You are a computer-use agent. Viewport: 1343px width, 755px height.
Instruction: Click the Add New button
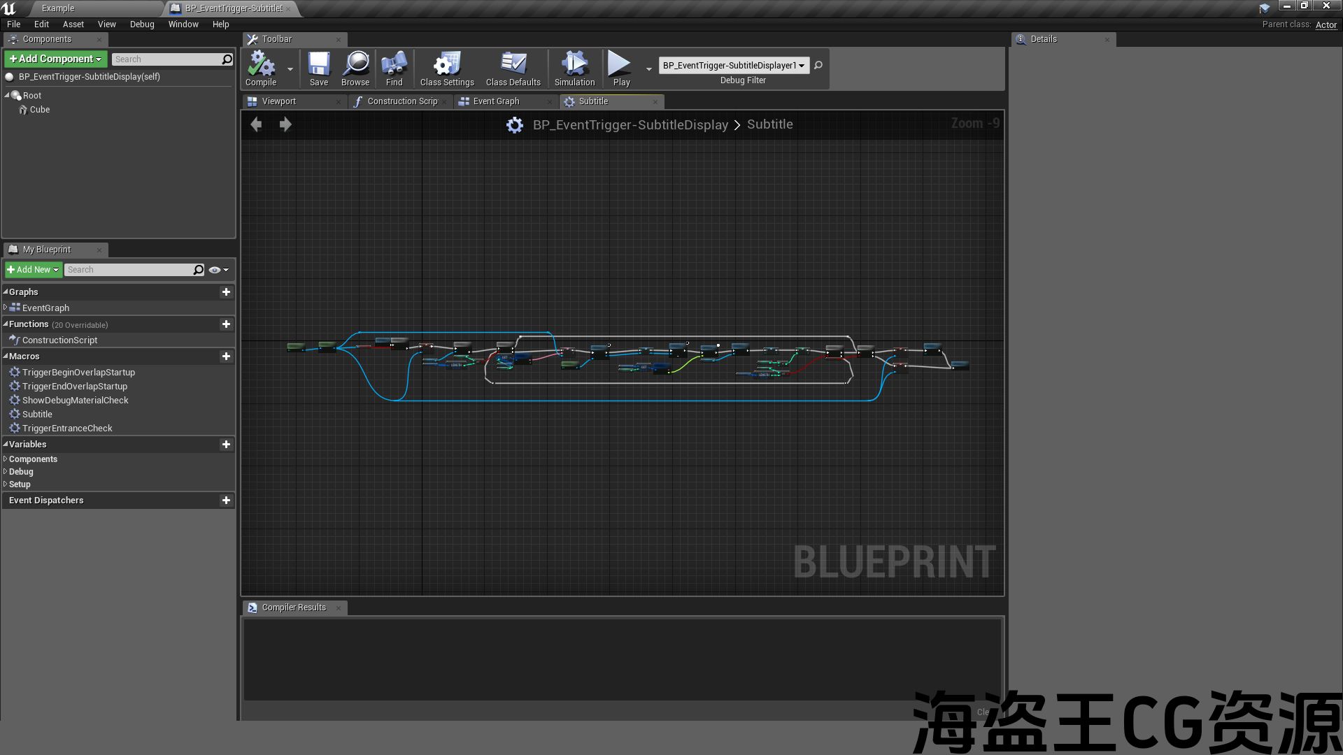click(33, 270)
